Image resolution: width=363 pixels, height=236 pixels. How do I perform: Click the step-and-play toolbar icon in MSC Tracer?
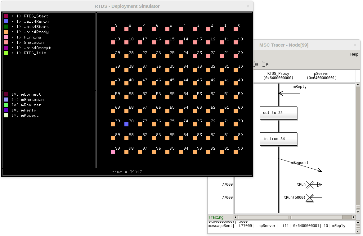tap(264, 64)
